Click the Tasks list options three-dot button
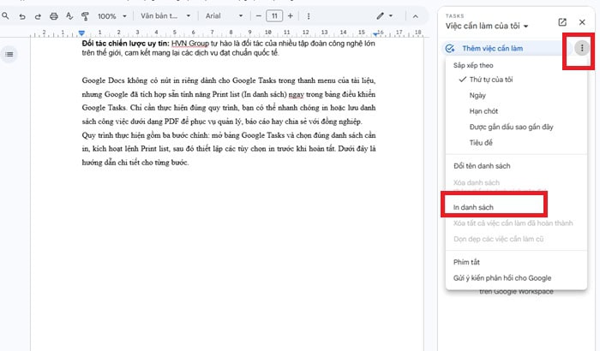Image resolution: width=600 pixels, height=351 pixels. [582, 48]
